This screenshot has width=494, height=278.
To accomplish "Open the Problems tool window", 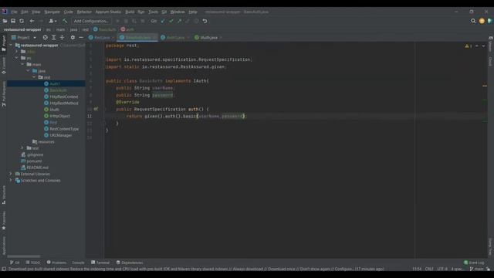I will pos(56,263).
